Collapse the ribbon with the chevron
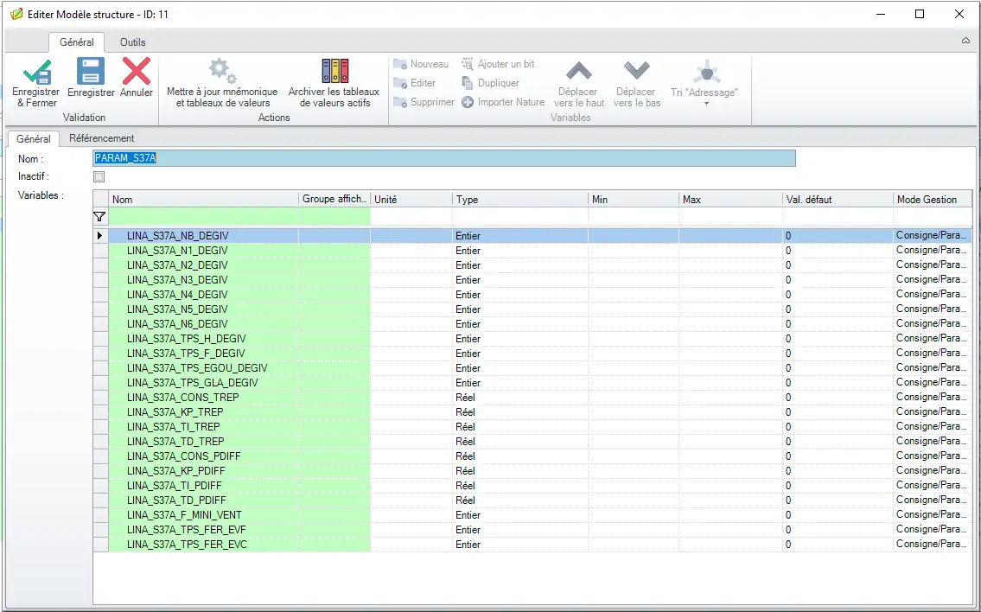The image size is (981, 612). click(966, 41)
